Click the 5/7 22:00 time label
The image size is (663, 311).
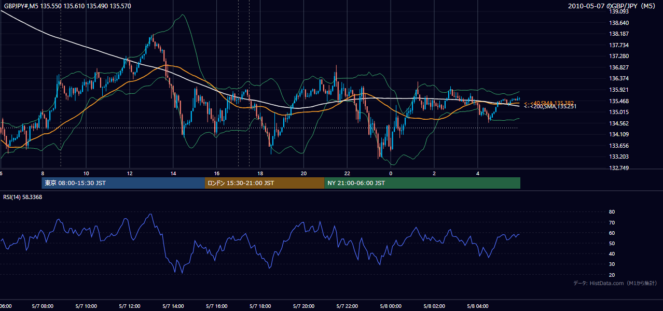(x=348, y=306)
